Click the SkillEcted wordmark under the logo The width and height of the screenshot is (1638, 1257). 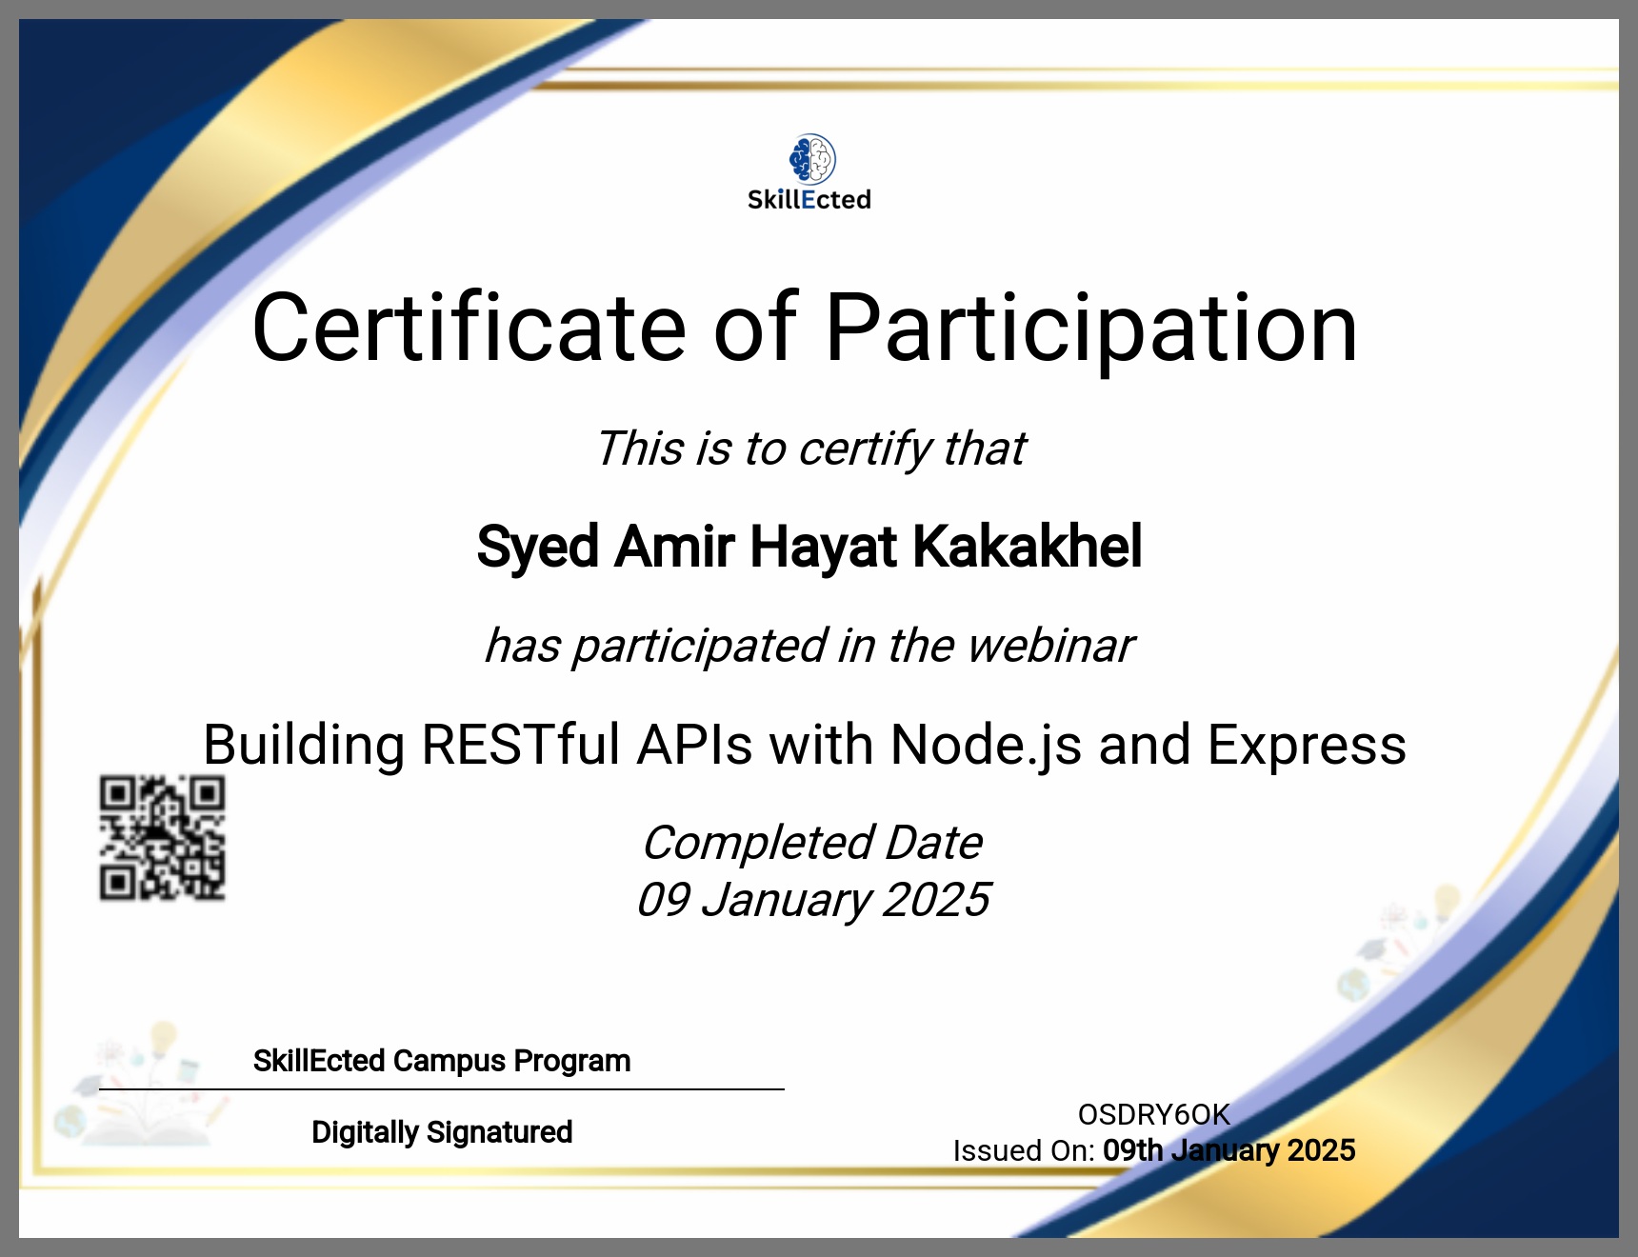[809, 200]
